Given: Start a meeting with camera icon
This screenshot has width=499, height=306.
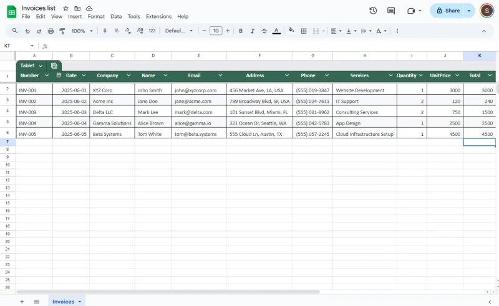Looking at the screenshot, I should pos(411,11).
